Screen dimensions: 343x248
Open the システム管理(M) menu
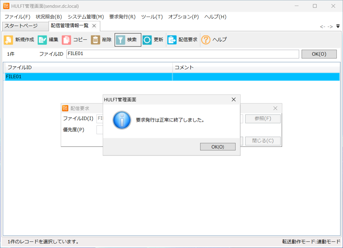tap(85, 17)
